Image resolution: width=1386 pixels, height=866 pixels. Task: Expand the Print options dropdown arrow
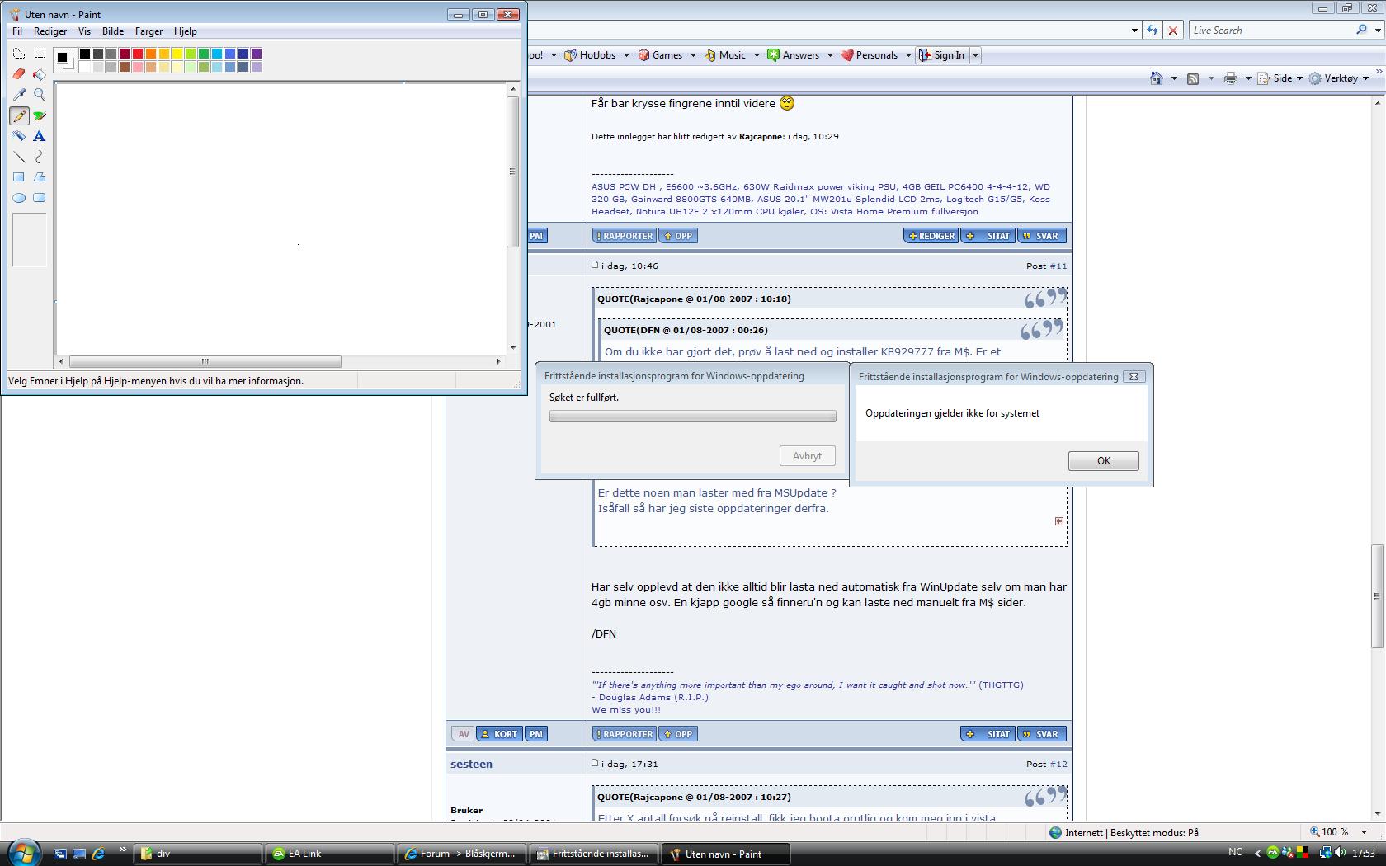(x=1247, y=78)
